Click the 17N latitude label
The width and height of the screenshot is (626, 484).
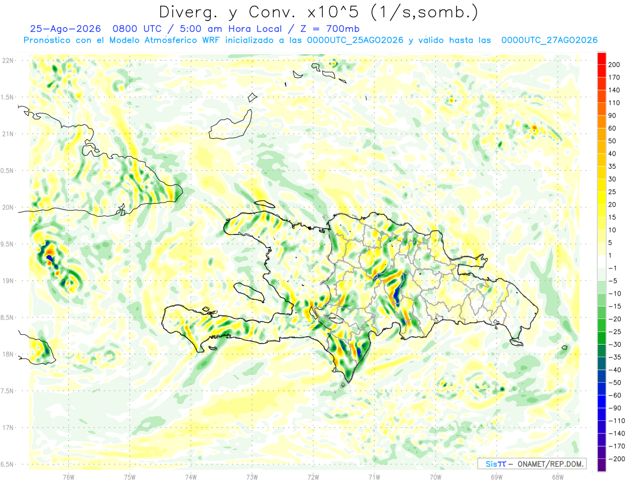coord(8,428)
